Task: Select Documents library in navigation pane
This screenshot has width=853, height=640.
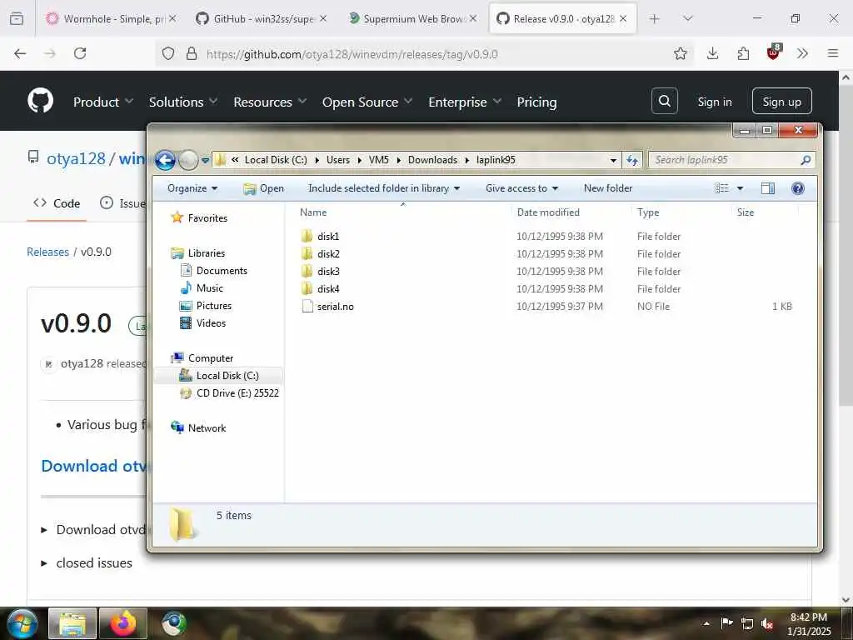Action: [x=222, y=271]
